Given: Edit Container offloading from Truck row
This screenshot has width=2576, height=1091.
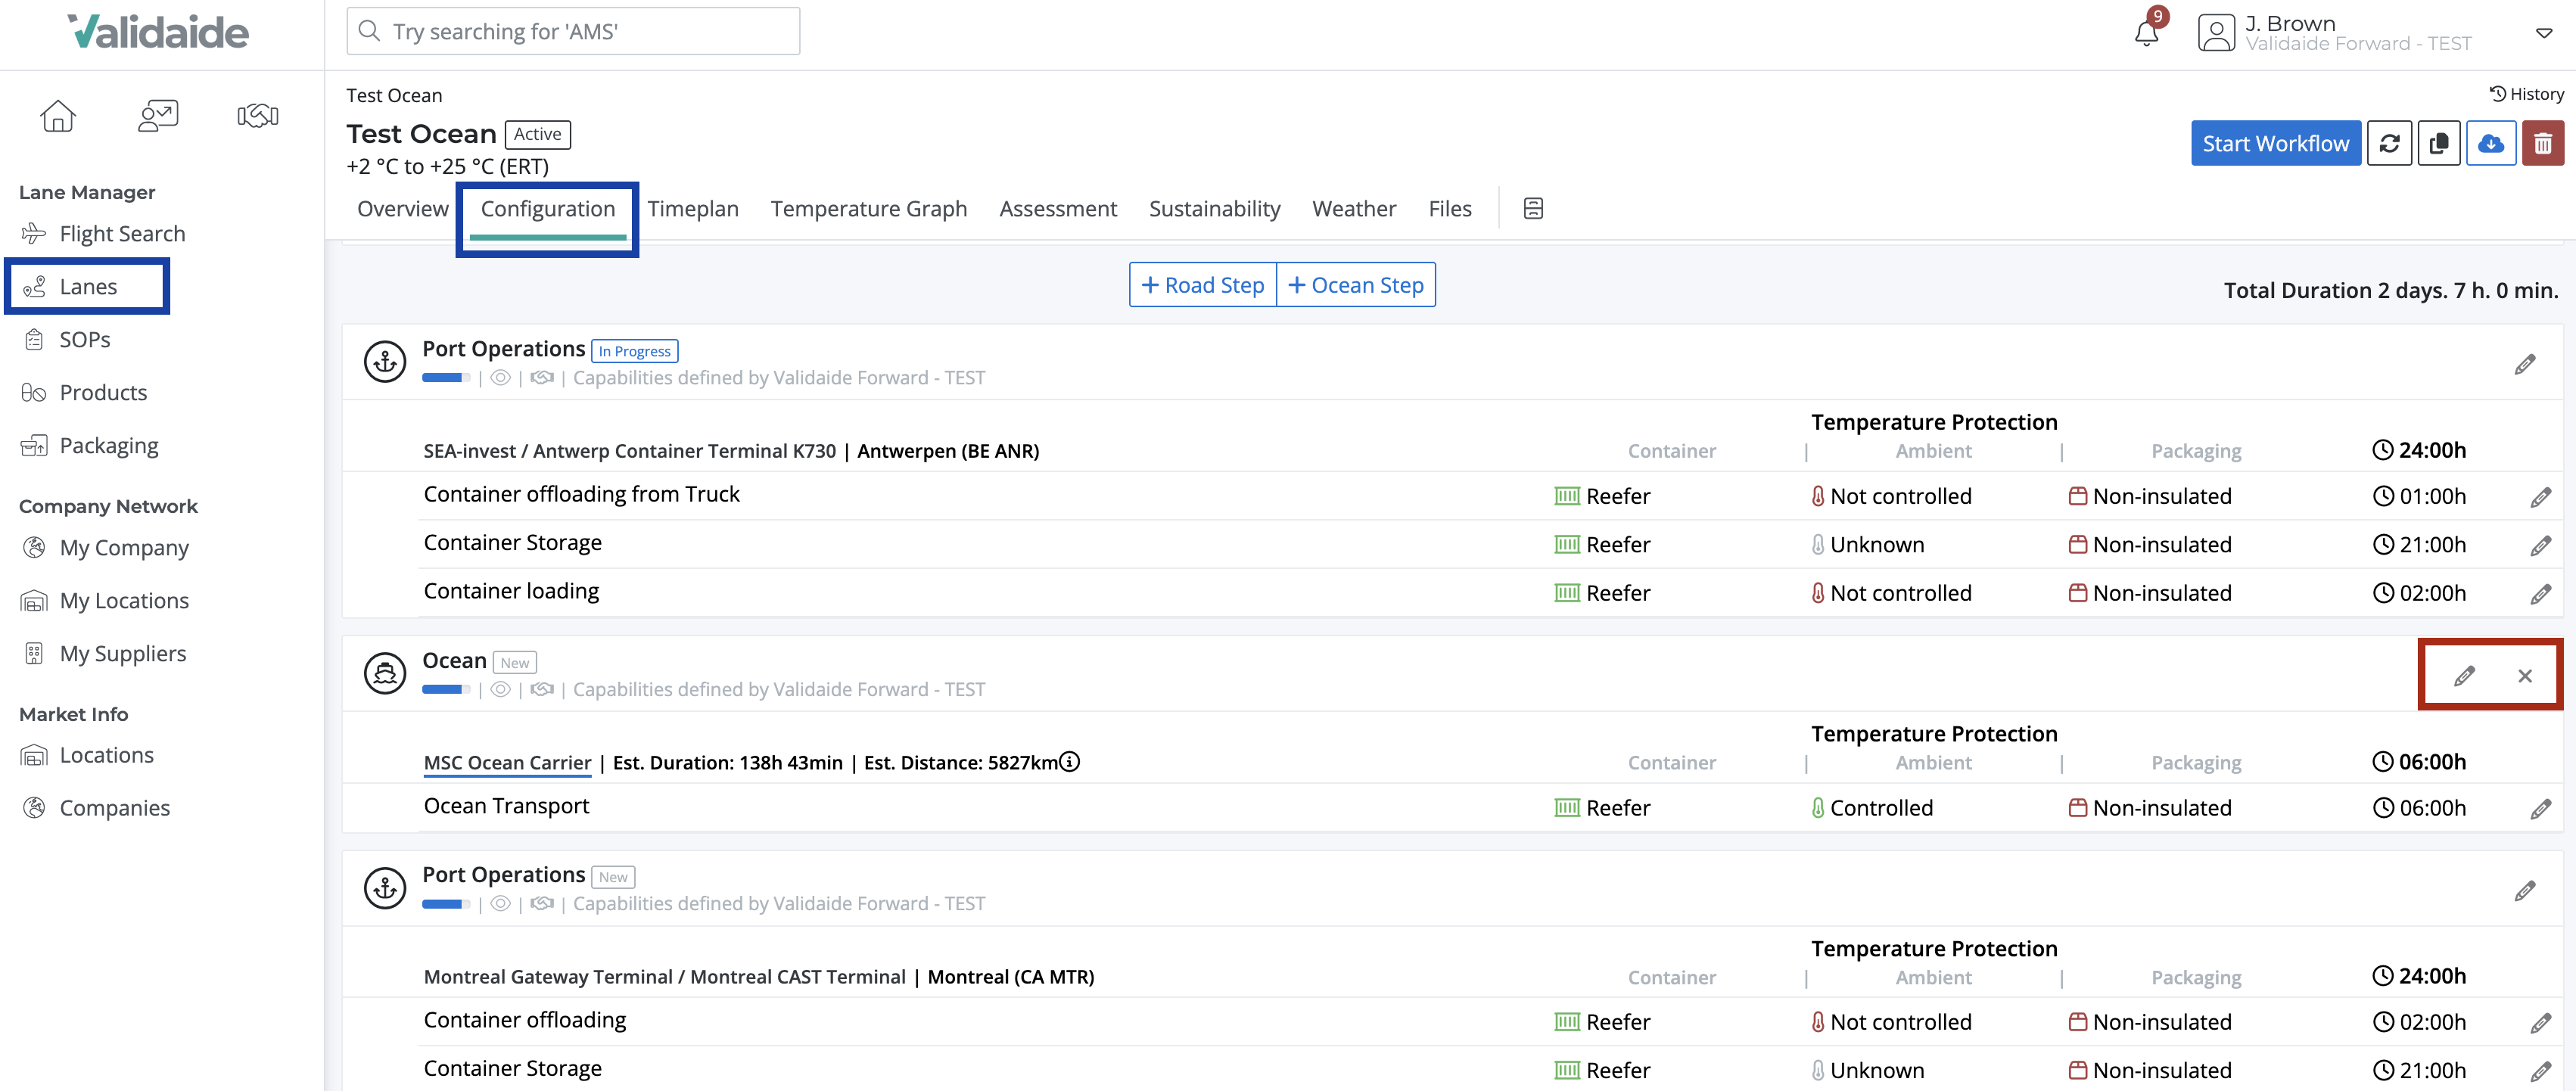Looking at the screenshot, I should [x=2541, y=497].
